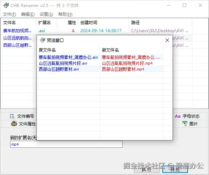Click creation time 2024-09-14 14:38:17

click(101, 31)
